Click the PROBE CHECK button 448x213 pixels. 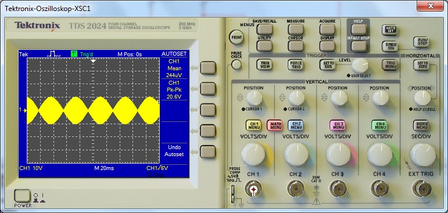(x=236, y=64)
